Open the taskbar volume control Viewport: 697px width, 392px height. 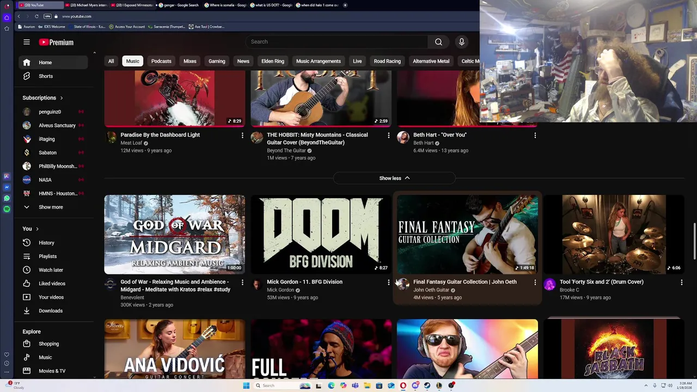pyautogui.click(x=670, y=385)
